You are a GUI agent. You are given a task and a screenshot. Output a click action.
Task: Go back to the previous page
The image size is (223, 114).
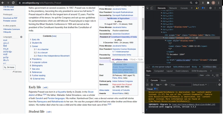point(3,3)
